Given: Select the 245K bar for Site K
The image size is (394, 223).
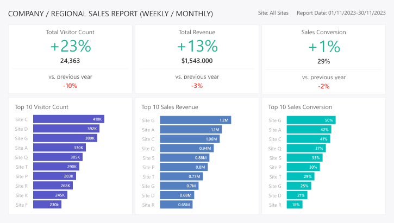Looking at the screenshot, I should tap(50, 195).
